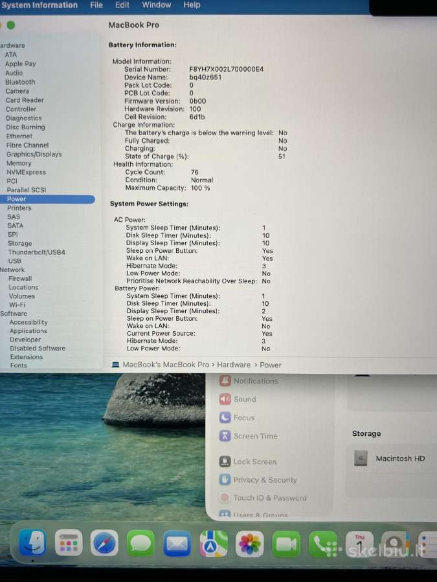437x582 pixels.
Task: Select Firewall under Network
Action: tap(21, 278)
